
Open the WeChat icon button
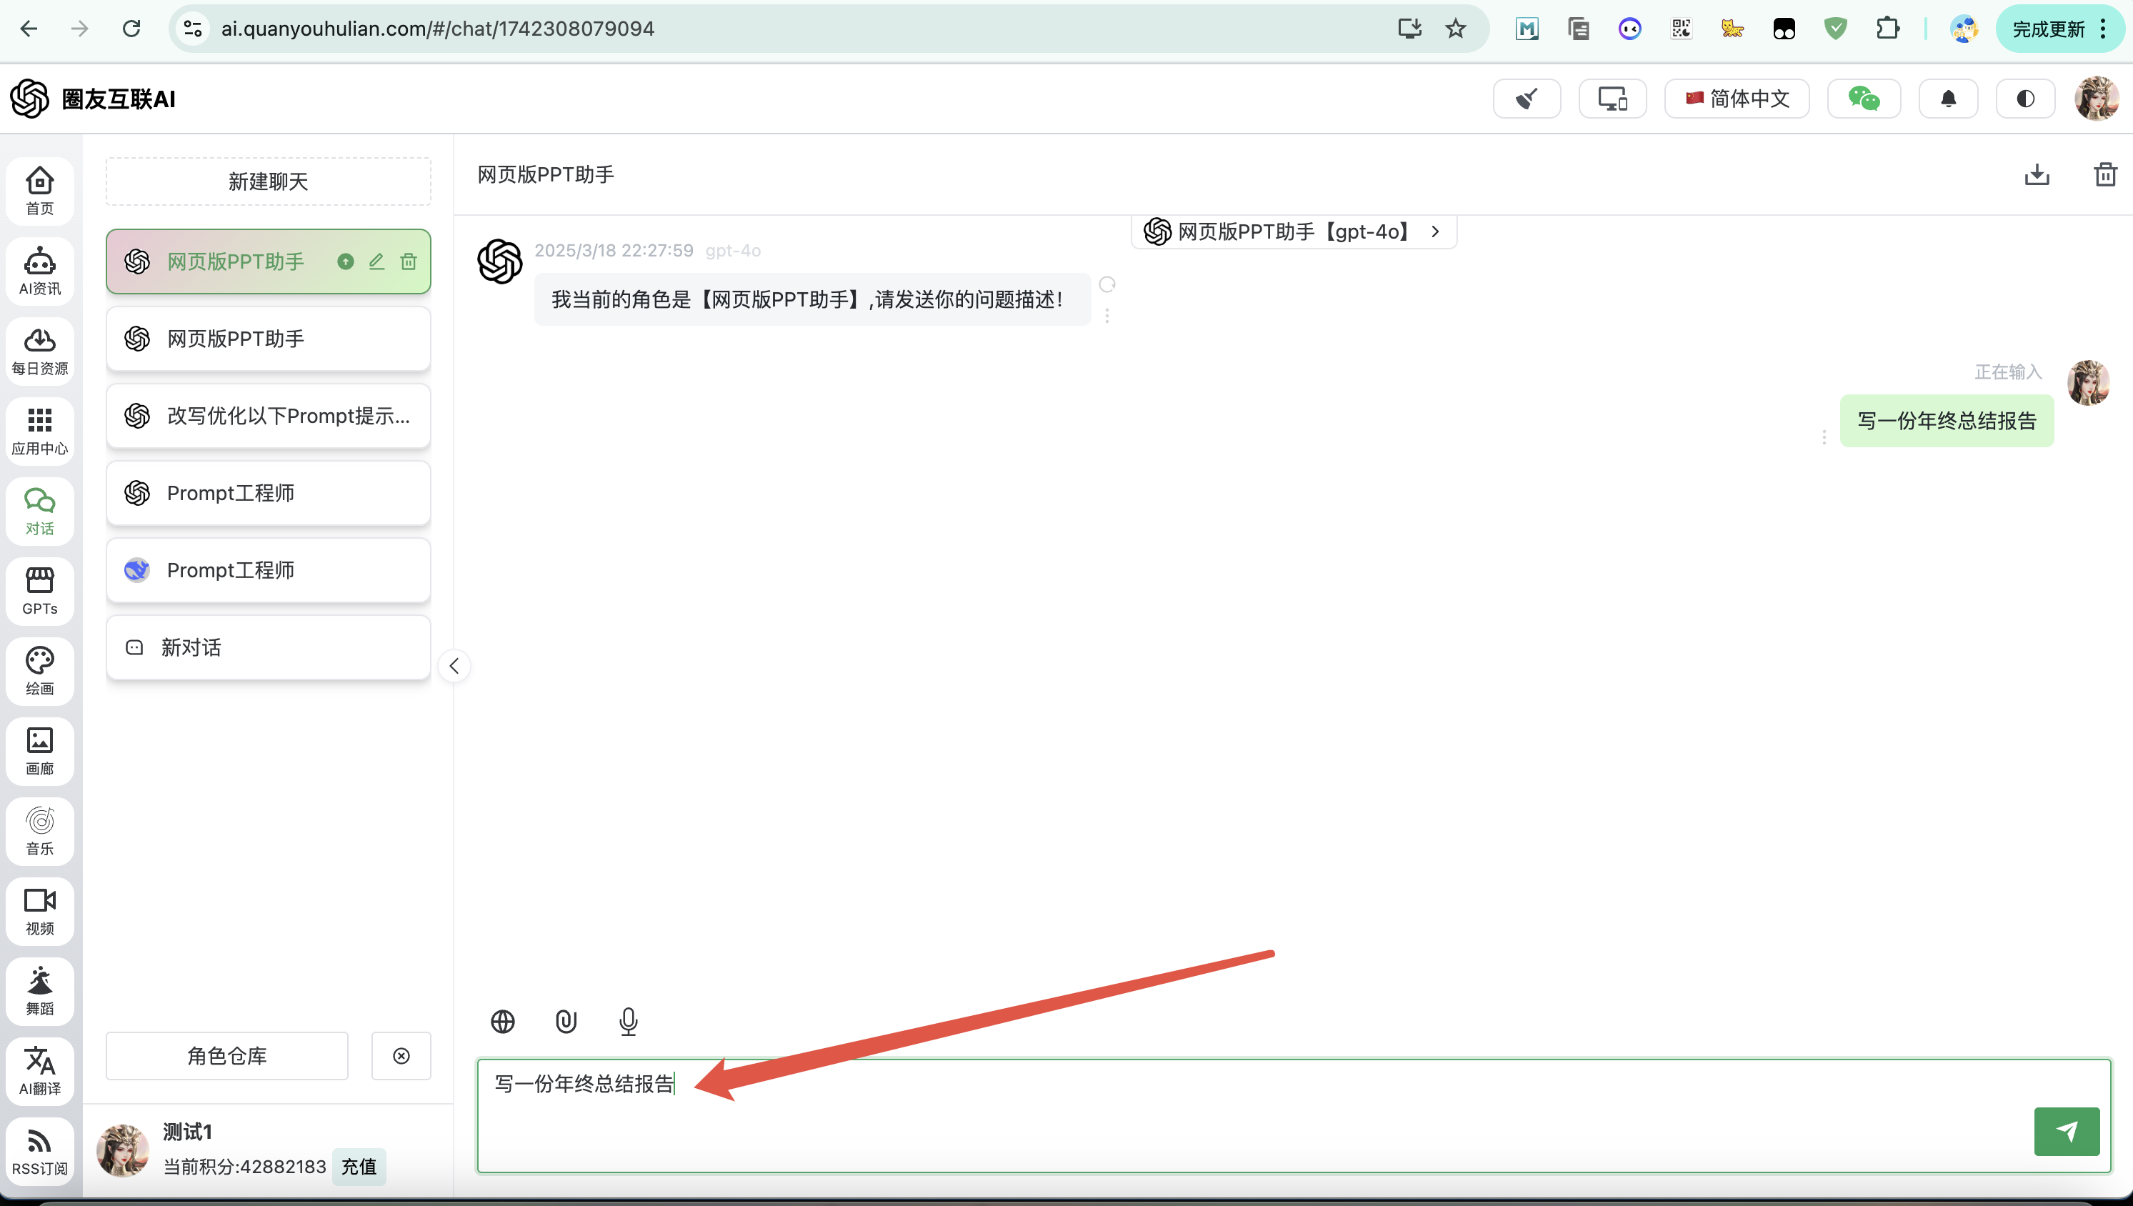pos(1863,99)
